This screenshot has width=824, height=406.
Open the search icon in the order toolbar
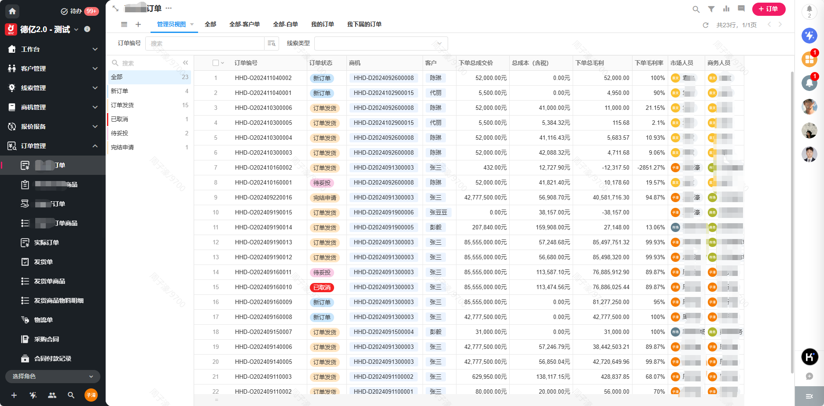pos(695,9)
